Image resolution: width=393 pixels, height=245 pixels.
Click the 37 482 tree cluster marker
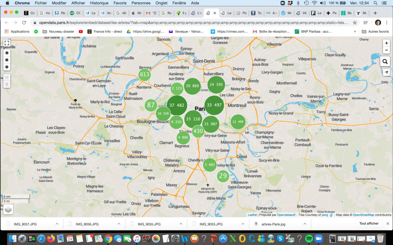(x=177, y=105)
